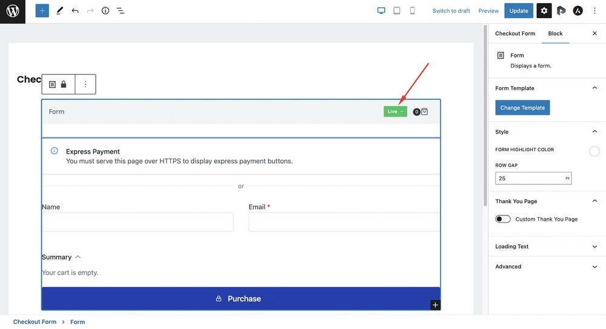This screenshot has width=606, height=329.
Task: Switch to mobile preview icon
Action: tap(412, 11)
